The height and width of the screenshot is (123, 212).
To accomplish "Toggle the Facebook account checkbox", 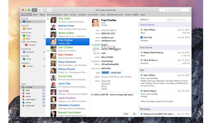I will point(24,52).
